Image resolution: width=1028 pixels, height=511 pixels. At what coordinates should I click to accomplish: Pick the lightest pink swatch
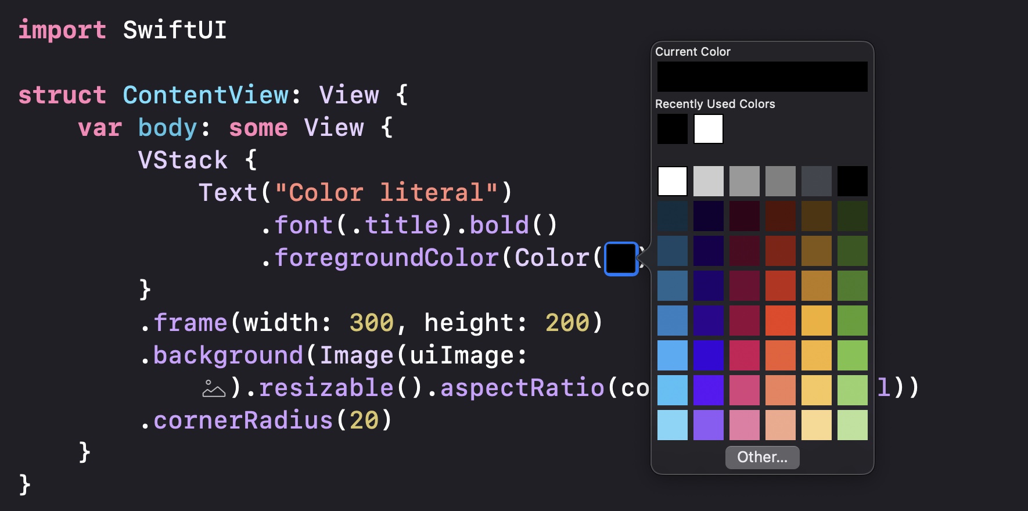click(745, 425)
